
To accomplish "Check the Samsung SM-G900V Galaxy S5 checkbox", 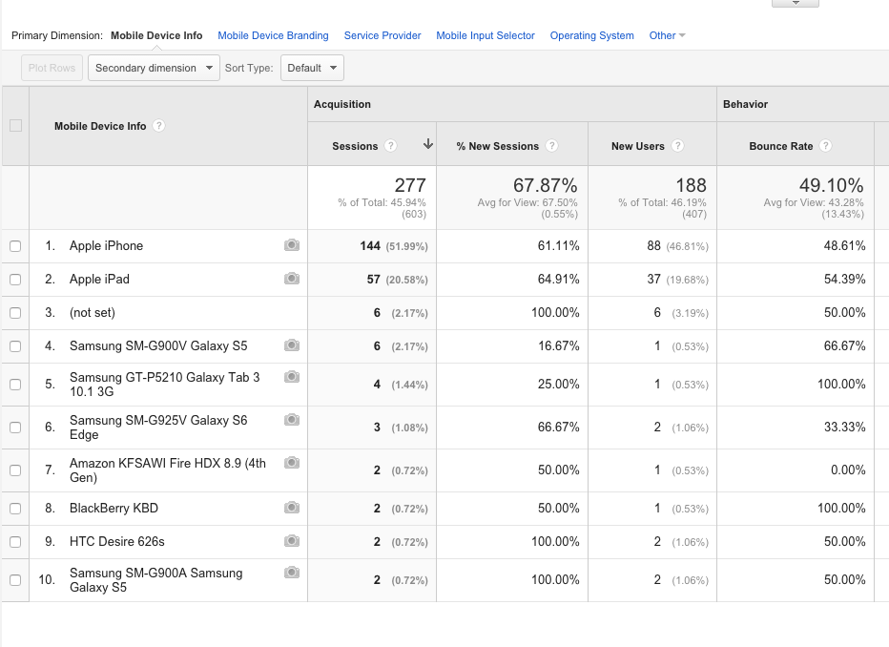I will (x=15, y=346).
